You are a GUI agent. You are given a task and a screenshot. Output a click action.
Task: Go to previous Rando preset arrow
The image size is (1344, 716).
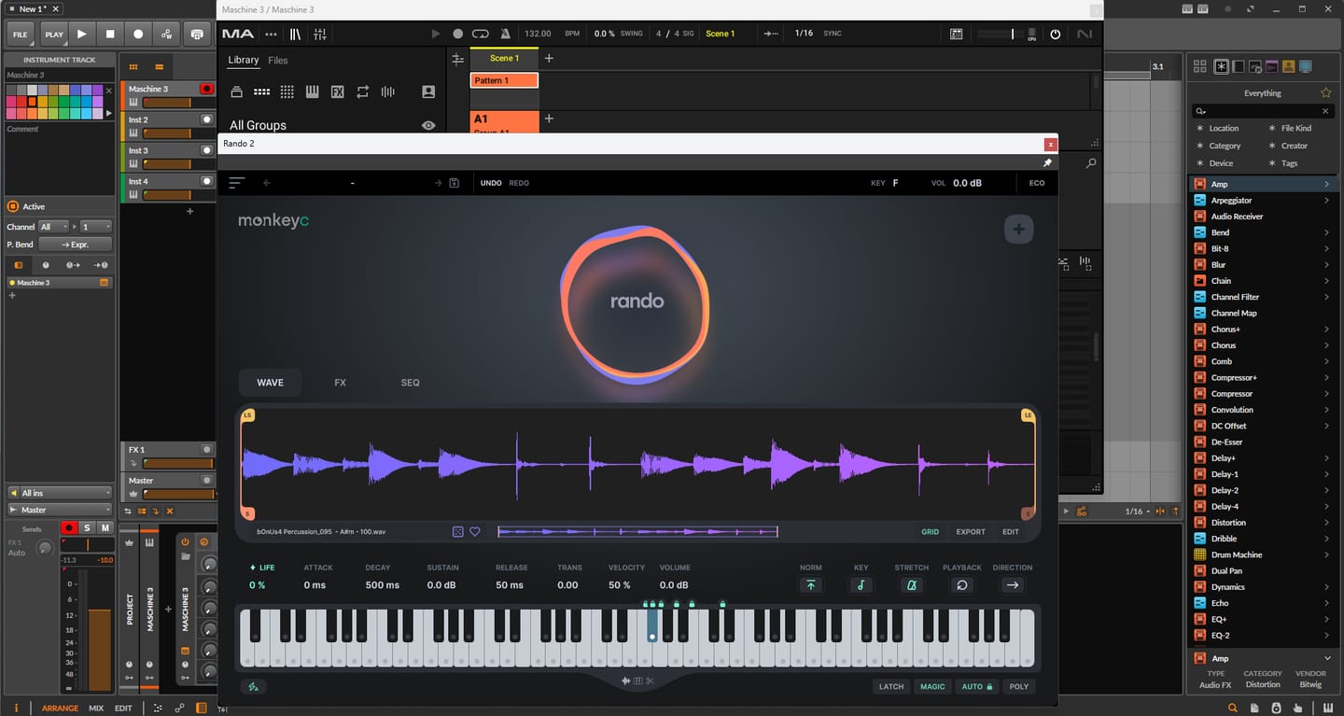click(267, 183)
